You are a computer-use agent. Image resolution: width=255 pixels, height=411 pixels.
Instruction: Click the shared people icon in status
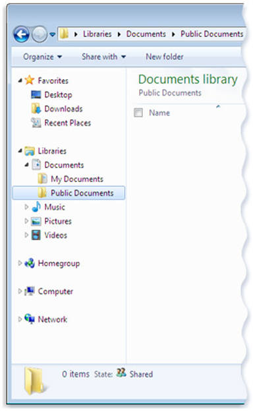point(121,373)
